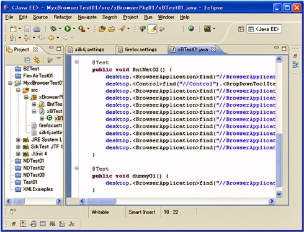Screen dimensions: 304x232
Task: Click the Show View as fast view icon
Action: click(13, 211)
